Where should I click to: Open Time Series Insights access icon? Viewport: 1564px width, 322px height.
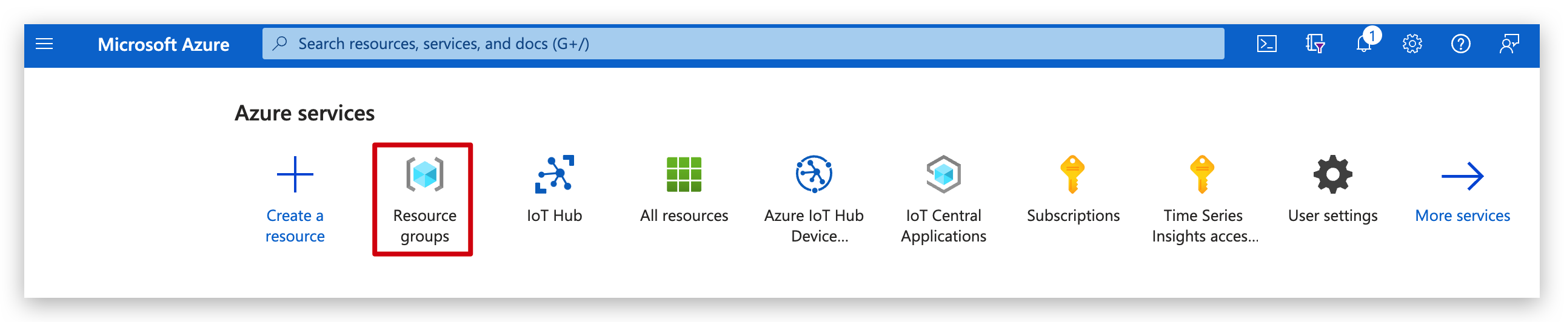(1202, 175)
